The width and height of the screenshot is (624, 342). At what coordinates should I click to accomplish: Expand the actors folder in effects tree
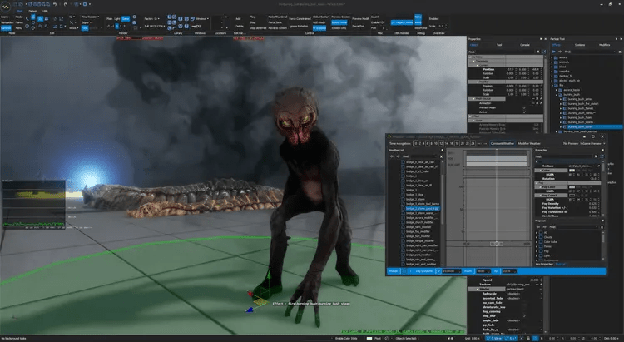coord(552,57)
